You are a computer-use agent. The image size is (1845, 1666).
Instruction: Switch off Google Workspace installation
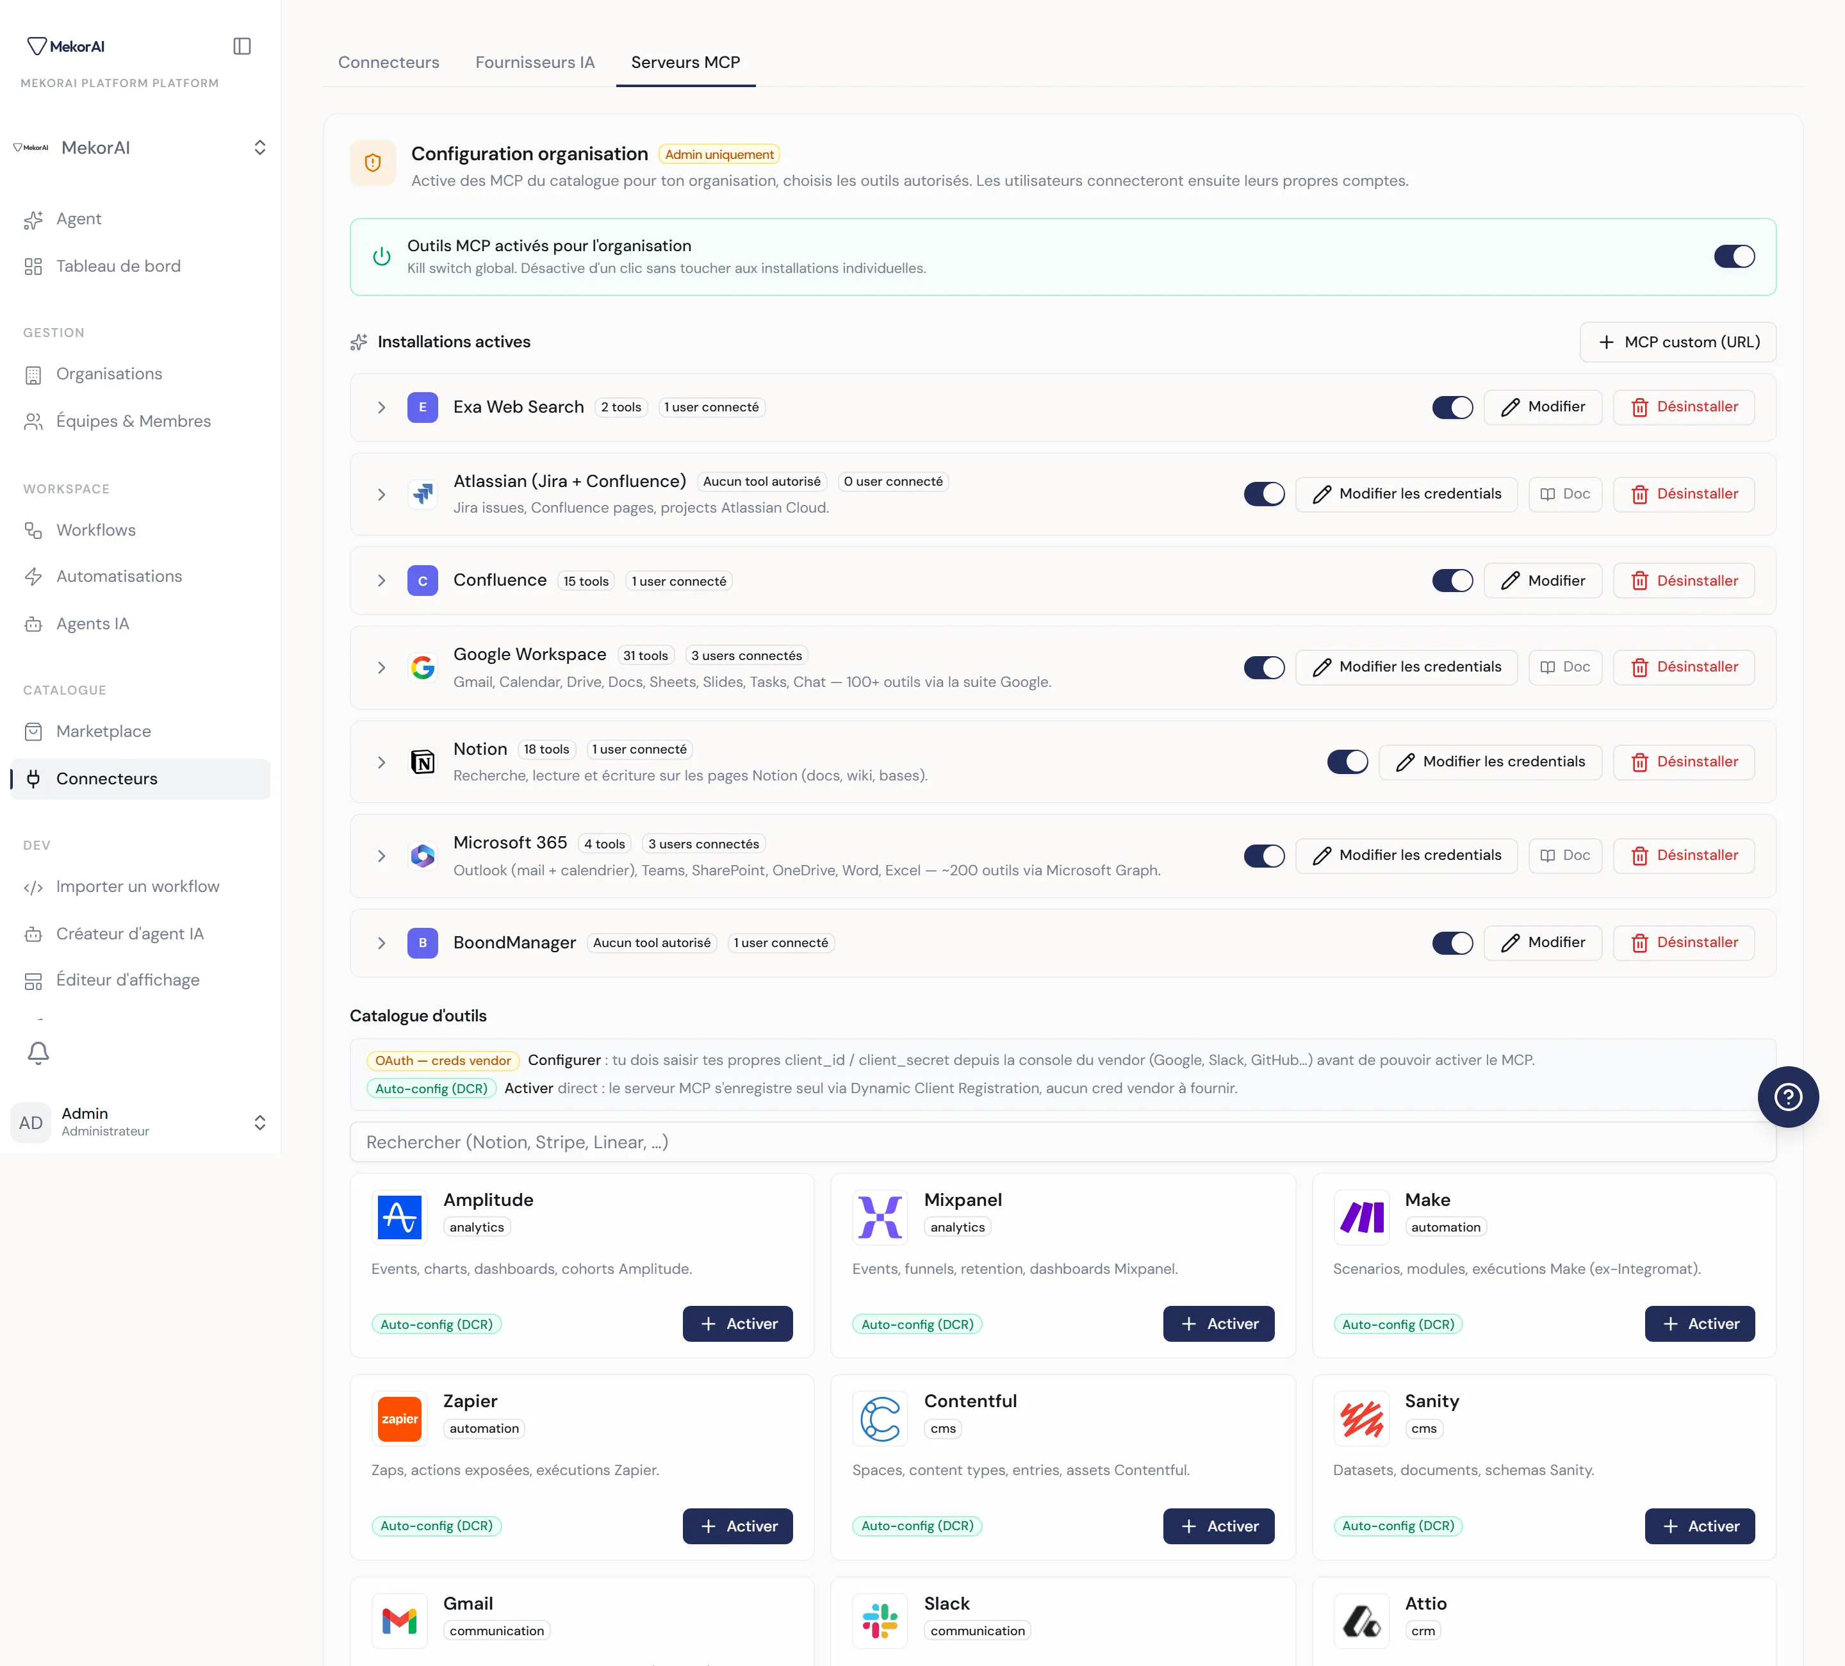tap(1263, 667)
